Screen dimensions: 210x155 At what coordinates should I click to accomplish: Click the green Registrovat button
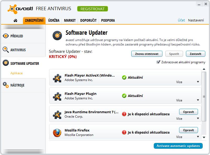93,9
